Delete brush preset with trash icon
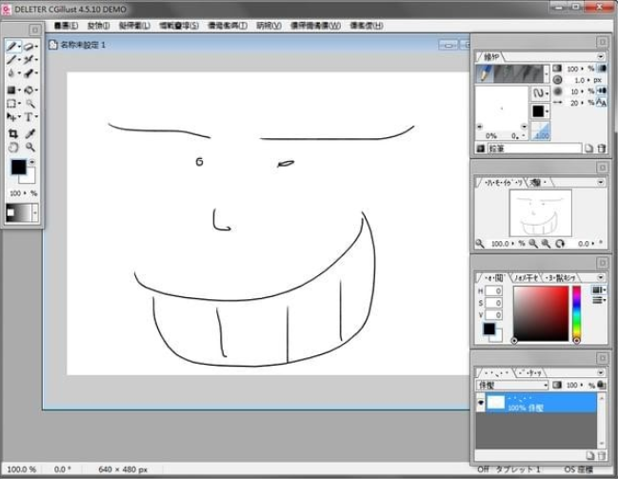 [600, 149]
